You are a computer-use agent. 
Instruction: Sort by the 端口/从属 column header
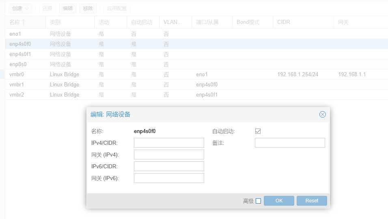(x=212, y=22)
